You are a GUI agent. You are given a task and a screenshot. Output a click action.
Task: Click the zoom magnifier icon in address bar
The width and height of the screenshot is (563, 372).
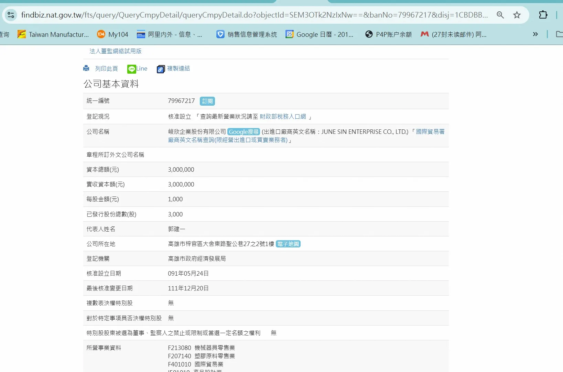click(x=500, y=15)
